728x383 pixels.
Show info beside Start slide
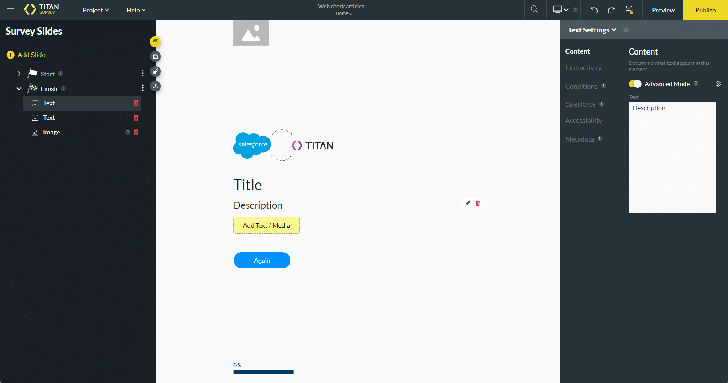tap(60, 74)
